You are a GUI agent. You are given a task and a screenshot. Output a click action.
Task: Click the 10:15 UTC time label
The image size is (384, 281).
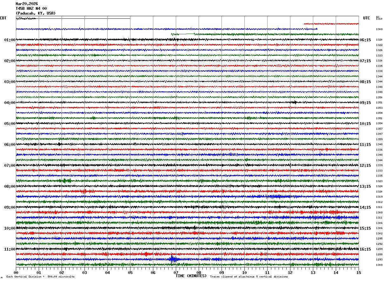point(365,124)
